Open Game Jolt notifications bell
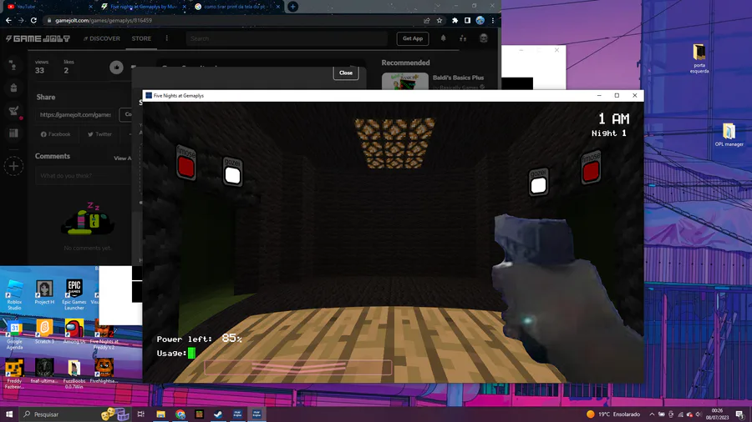Screen dimensions: 752x422 [x=443, y=38]
